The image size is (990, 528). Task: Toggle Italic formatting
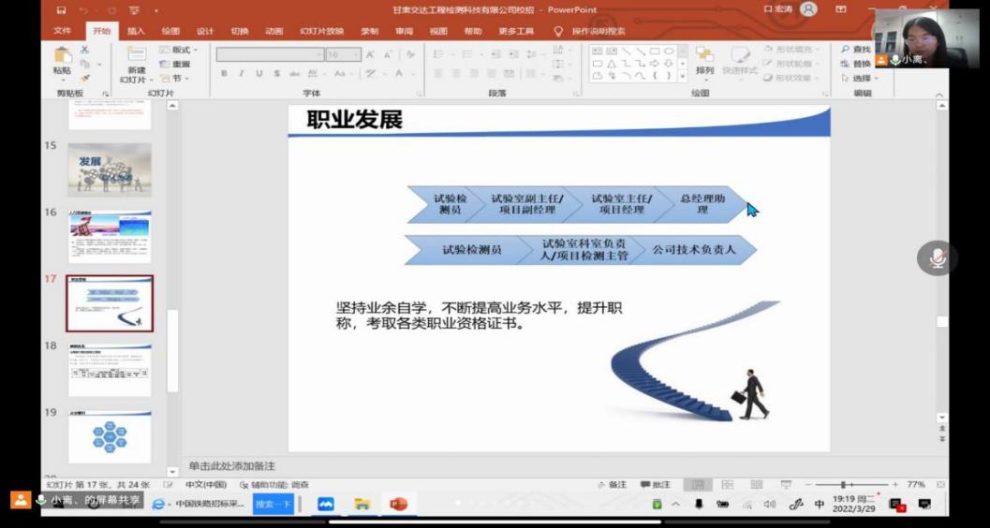click(x=242, y=74)
